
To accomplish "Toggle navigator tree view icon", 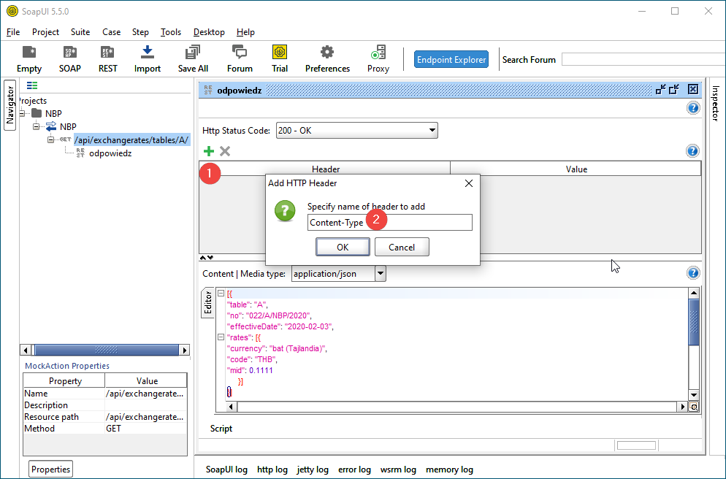I will click(32, 85).
